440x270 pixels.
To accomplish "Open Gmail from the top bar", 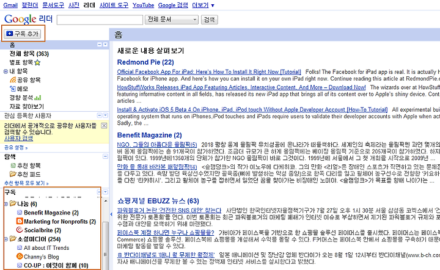I will [10, 5].
